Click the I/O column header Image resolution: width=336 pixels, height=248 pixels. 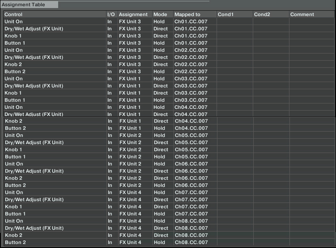(112, 14)
